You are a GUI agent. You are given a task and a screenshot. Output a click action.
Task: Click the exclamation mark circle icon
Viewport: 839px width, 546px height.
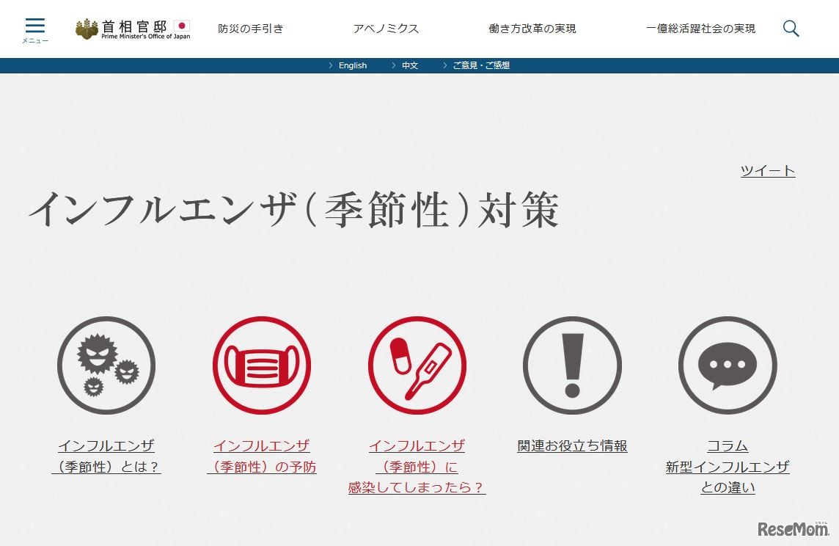point(572,365)
